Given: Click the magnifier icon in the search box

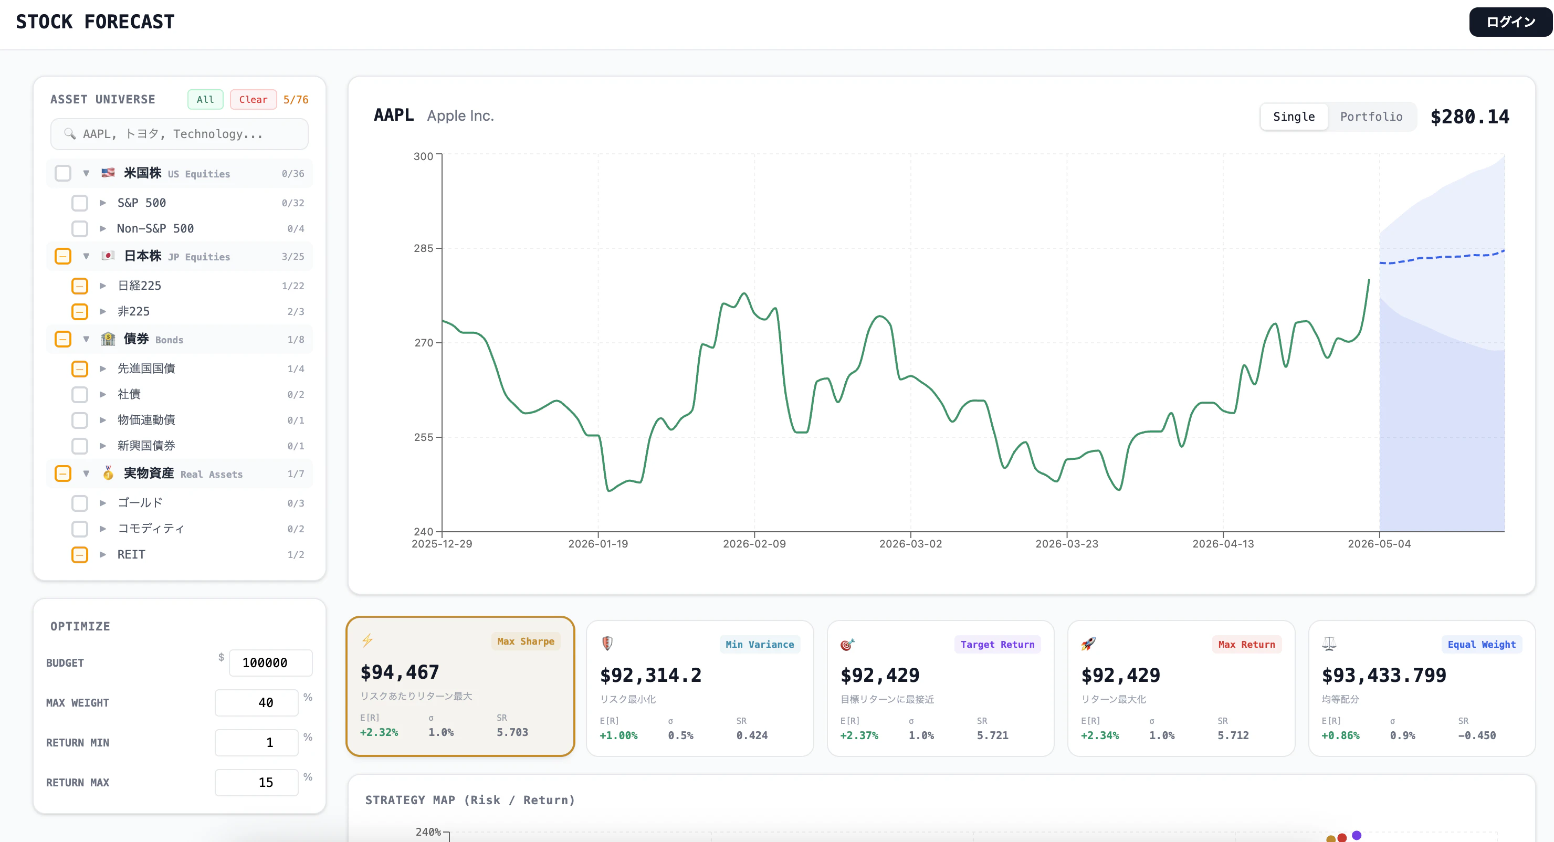Looking at the screenshot, I should 70,133.
